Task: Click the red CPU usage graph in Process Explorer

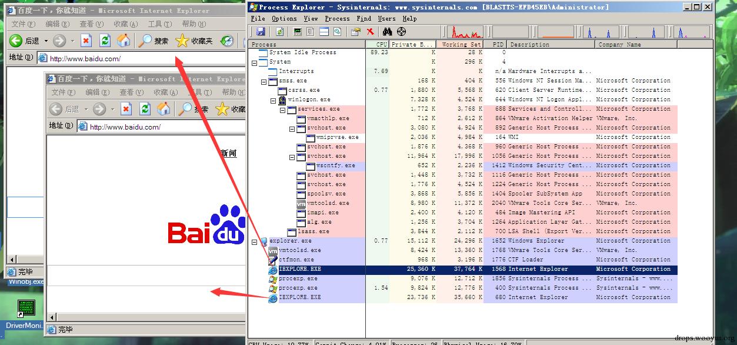Action: pyautogui.click(x=466, y=32)
